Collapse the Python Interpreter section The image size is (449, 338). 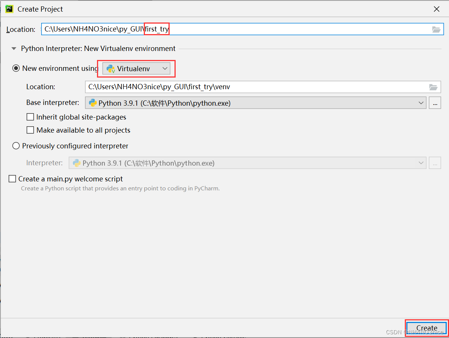(14, 49)
